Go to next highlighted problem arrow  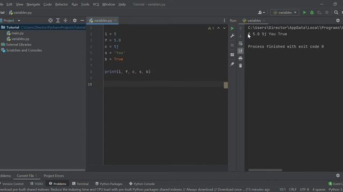(x=224, y=28)
